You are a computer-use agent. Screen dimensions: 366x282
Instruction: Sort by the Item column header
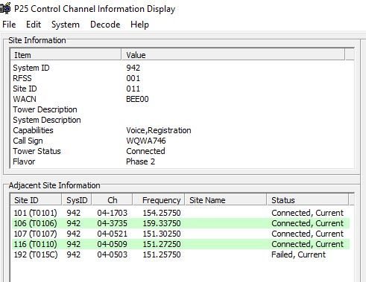(x=66, y=55)
